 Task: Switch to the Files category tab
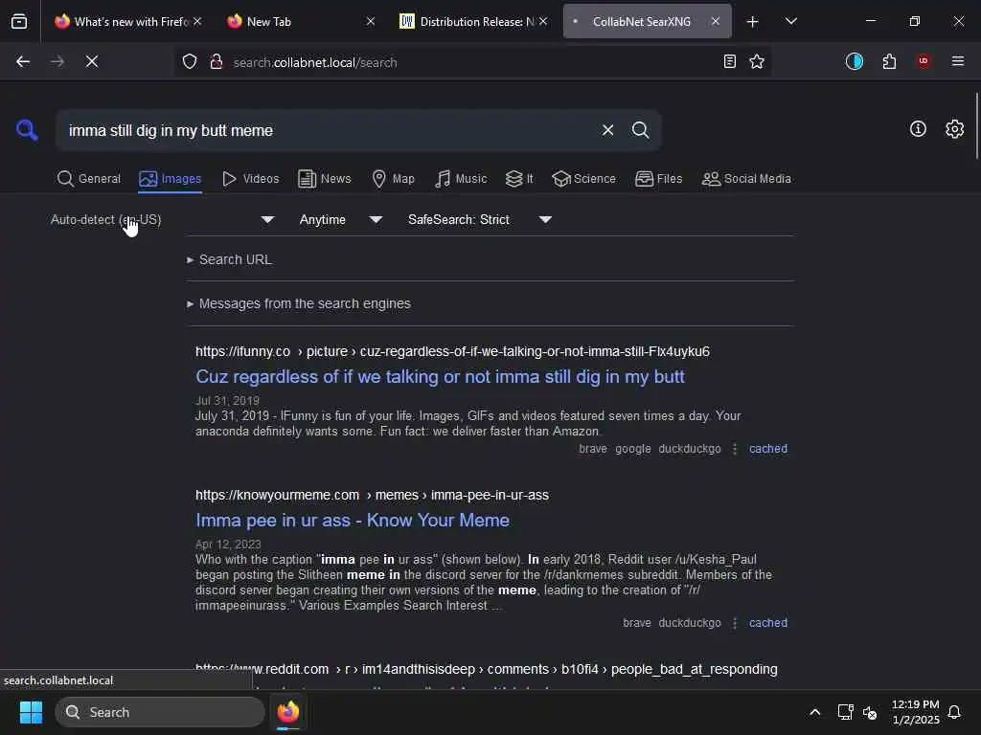[x=658, y=179]
